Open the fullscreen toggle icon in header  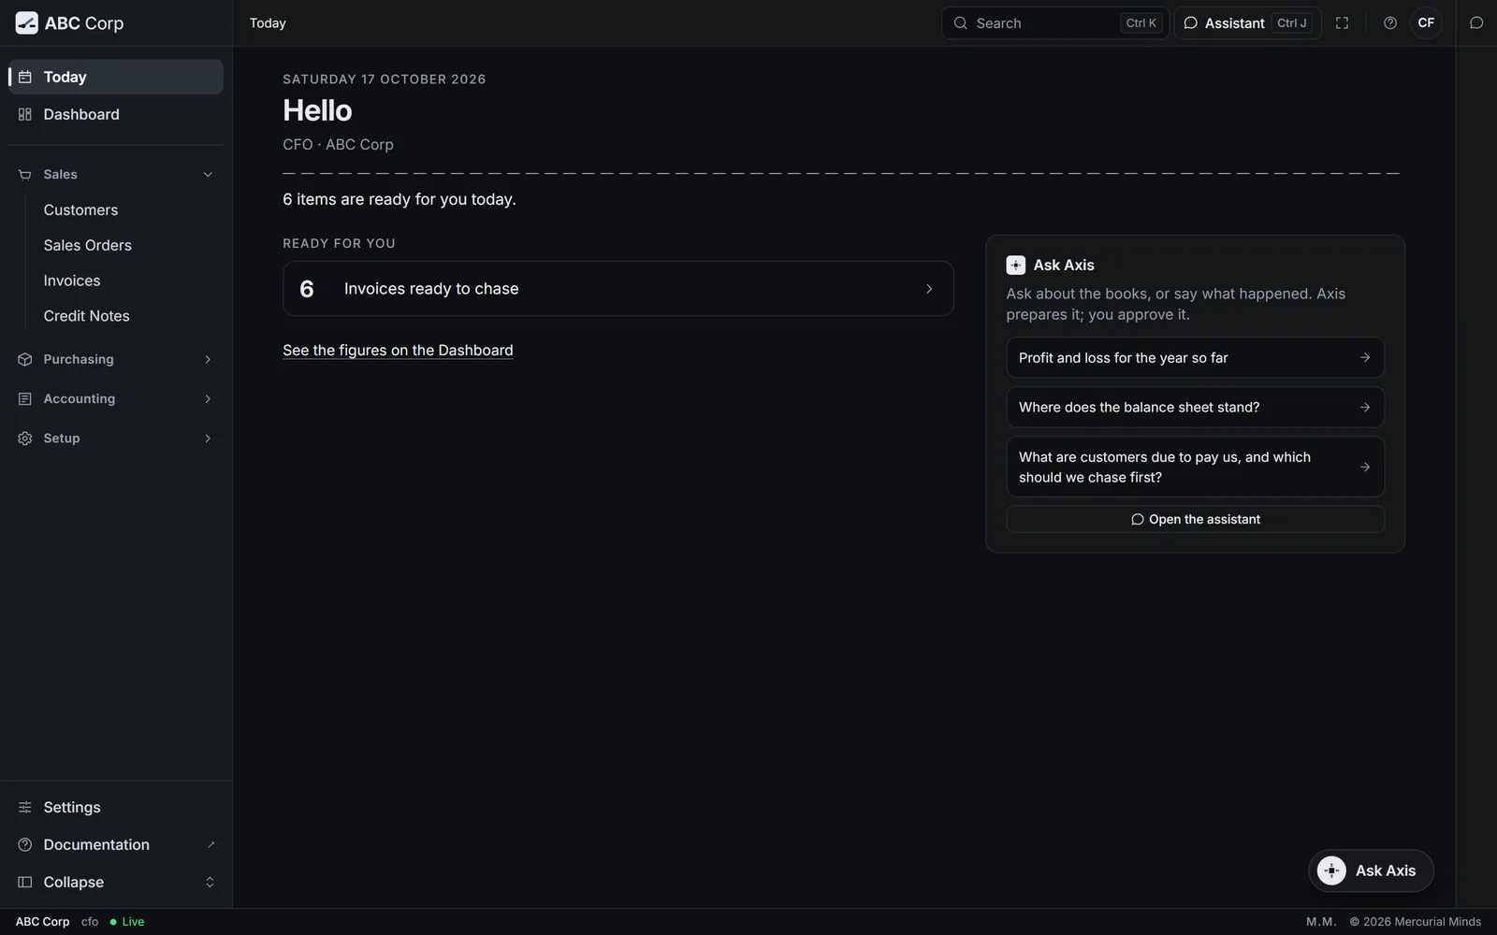(x=1342, y=23)
